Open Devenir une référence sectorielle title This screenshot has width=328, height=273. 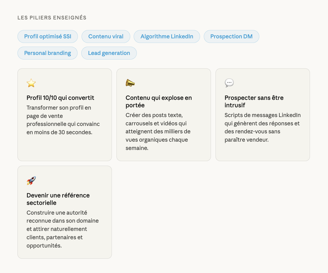58,199
